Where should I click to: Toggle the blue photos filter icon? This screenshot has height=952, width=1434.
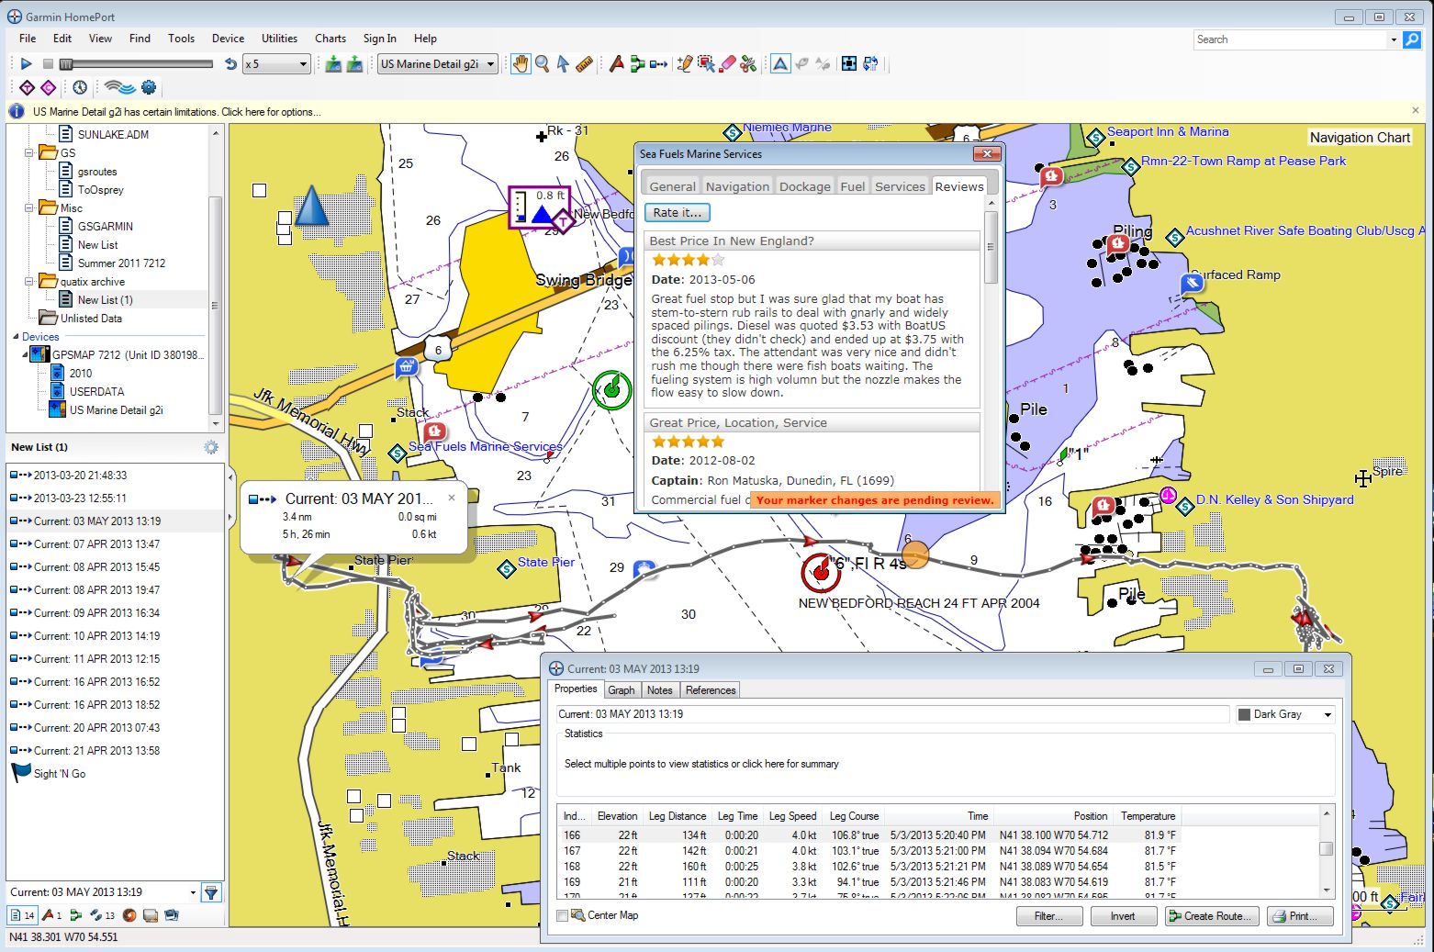click(171, 915)
